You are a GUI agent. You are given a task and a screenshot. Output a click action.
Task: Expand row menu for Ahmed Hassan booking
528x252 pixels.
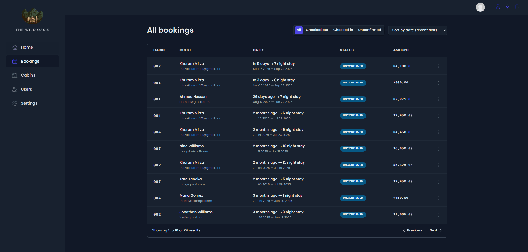(439, 99)
